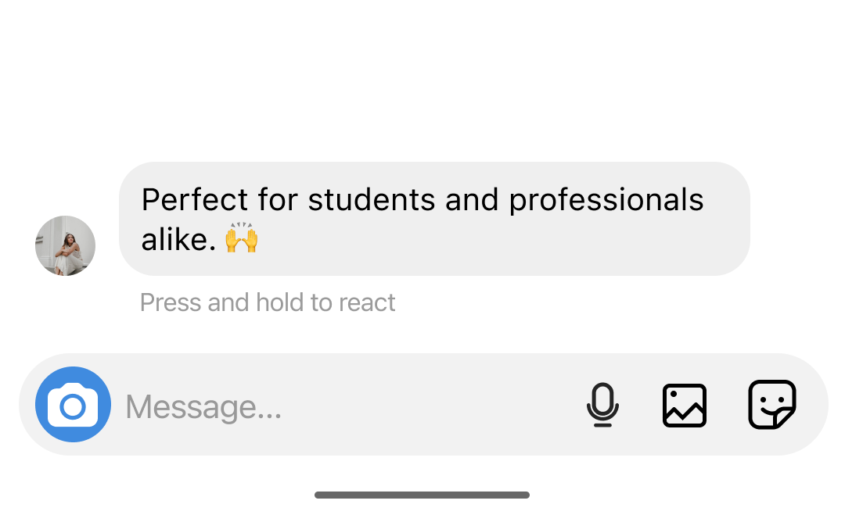Click the "Press and hold to react" hint
The height and width of the screenshot is (522, 845).
coord(268,302)
